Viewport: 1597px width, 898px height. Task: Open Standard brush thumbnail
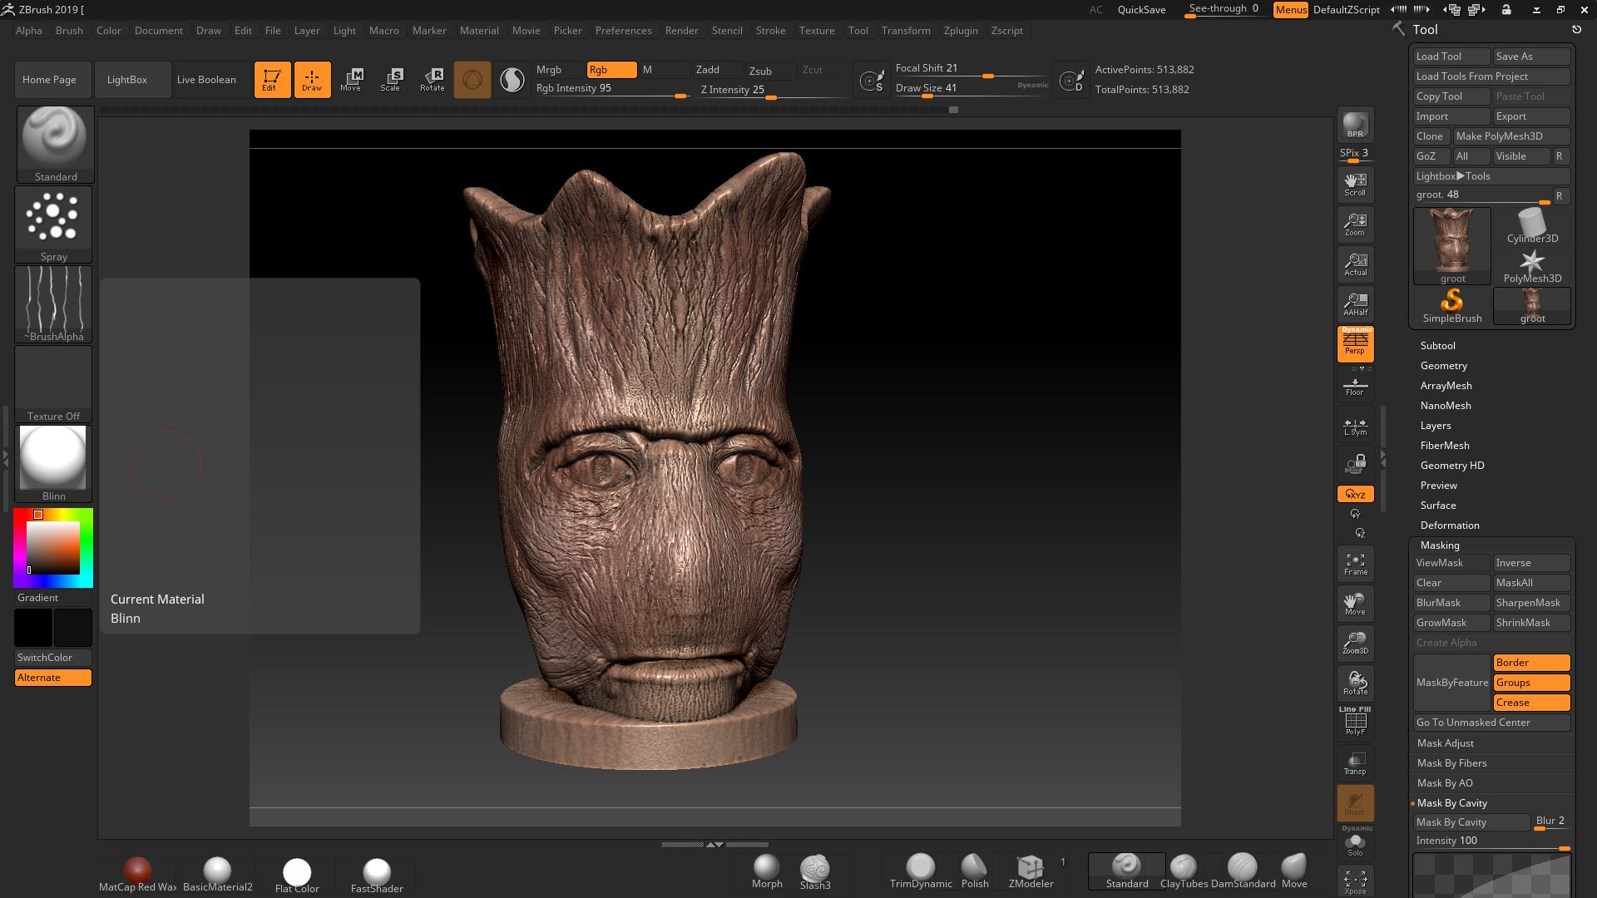[x=54, y=144]
